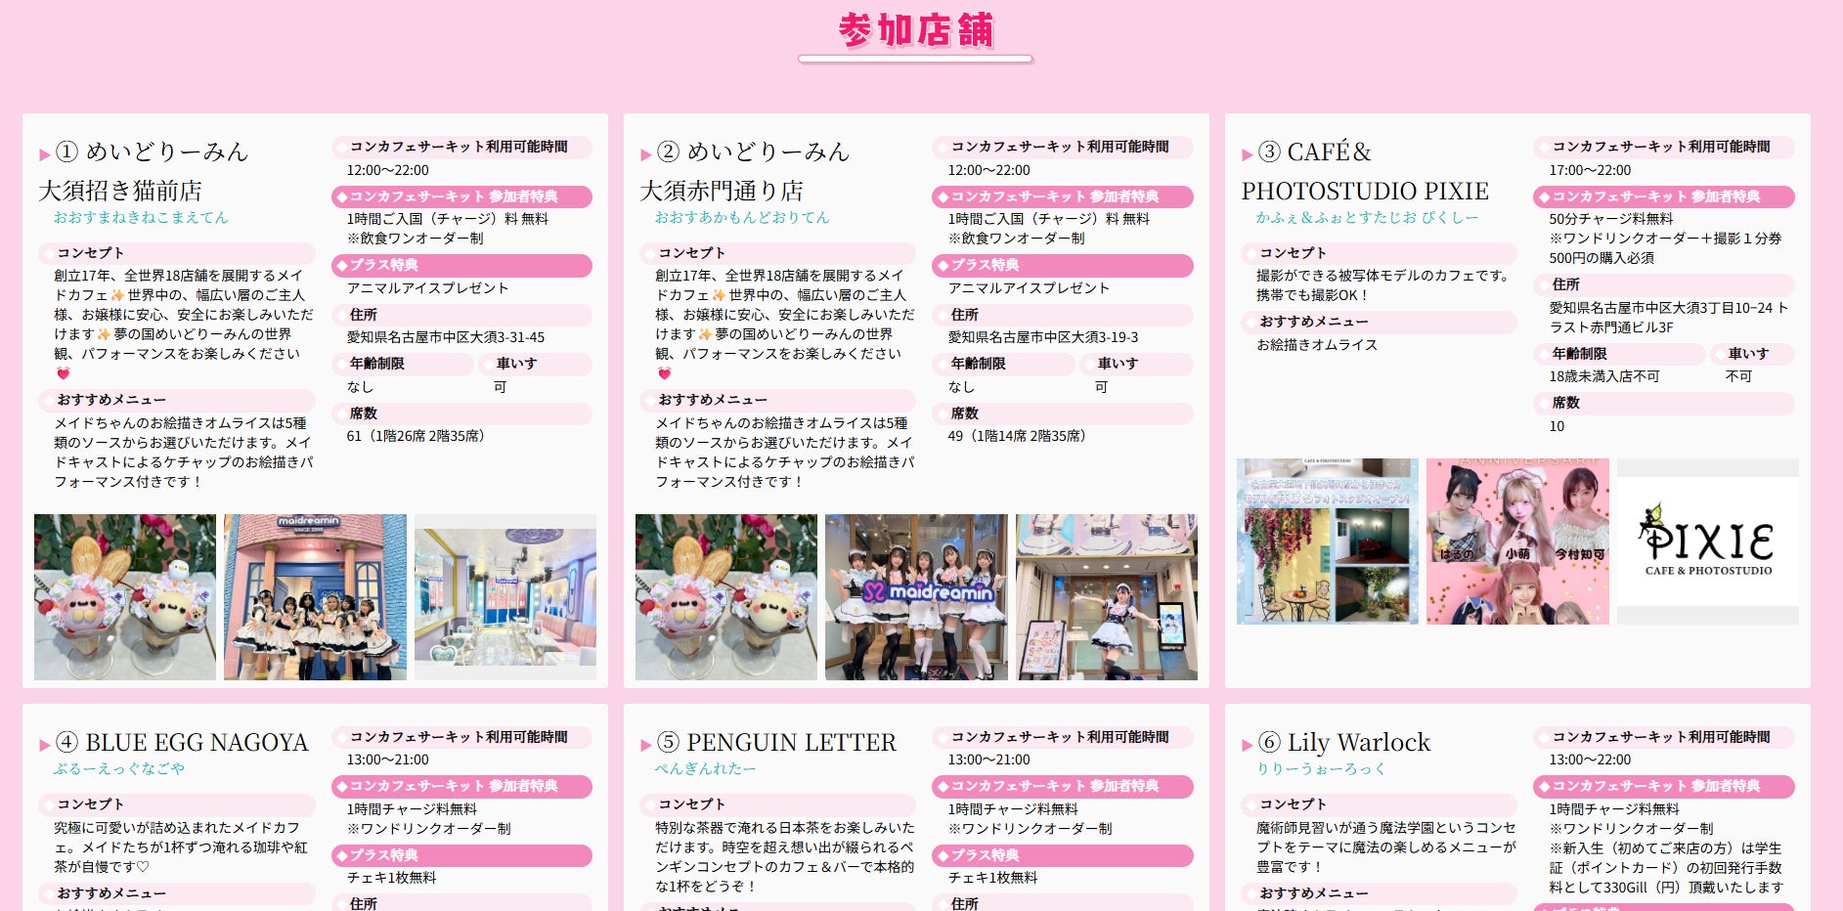
Task: Click the プラス特典 header in BLUE EGG card
Action: point(461,855)
